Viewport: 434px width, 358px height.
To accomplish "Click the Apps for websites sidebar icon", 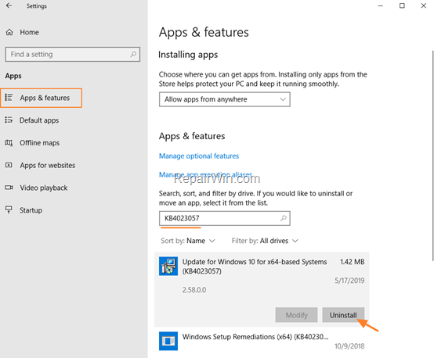I will [x=9, y=165].
